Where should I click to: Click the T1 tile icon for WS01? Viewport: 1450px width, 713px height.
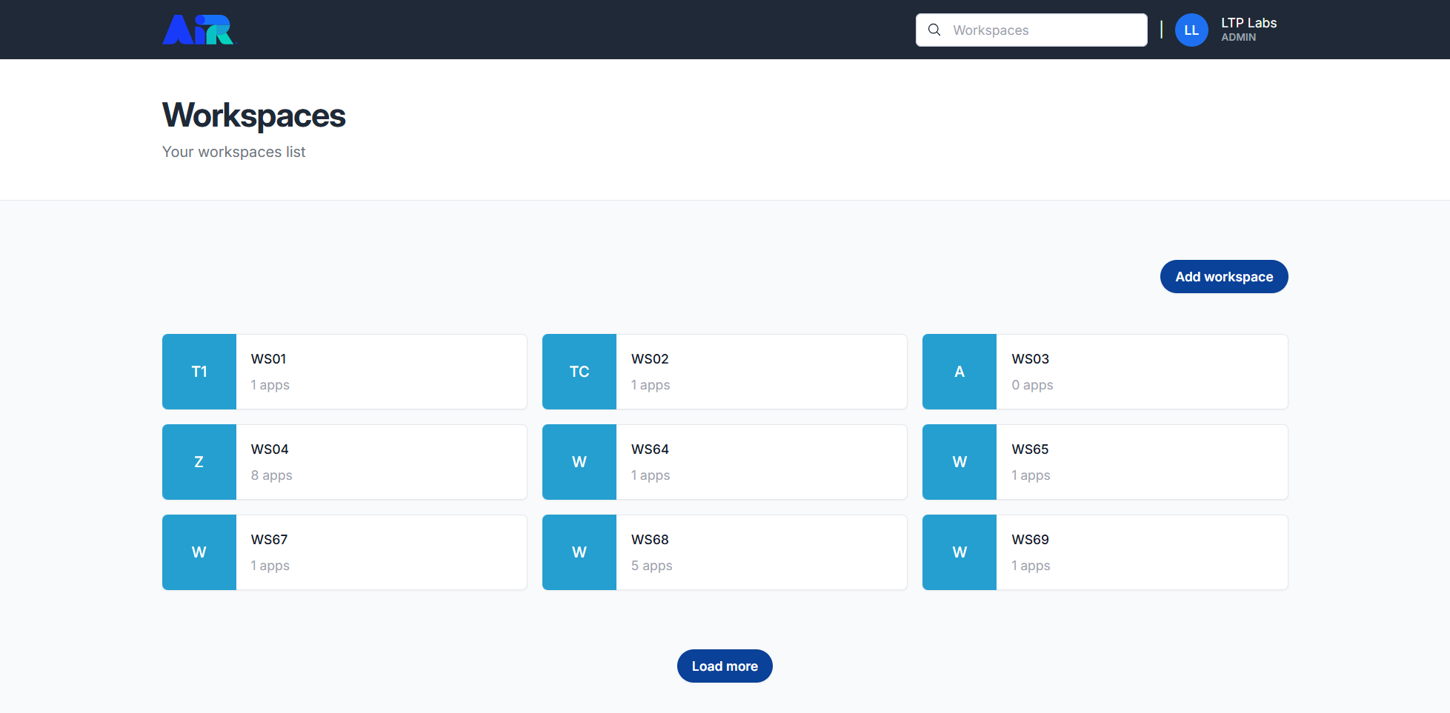pyautogui.click(x=199, y=372)
